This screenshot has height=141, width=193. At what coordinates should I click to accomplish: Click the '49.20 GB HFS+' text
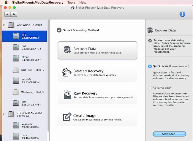[31, 127]
